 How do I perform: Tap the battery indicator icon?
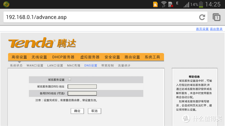pos(201,4)
